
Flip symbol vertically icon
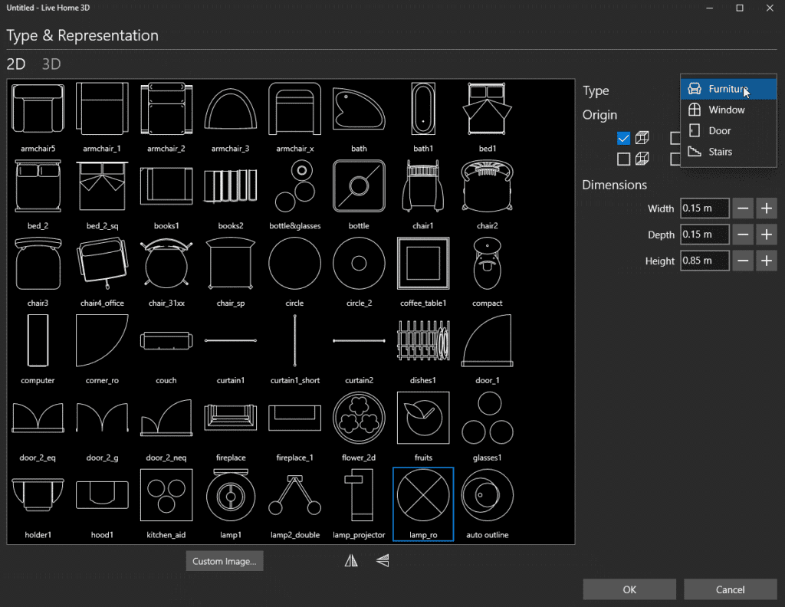click(x=383, y=560)
